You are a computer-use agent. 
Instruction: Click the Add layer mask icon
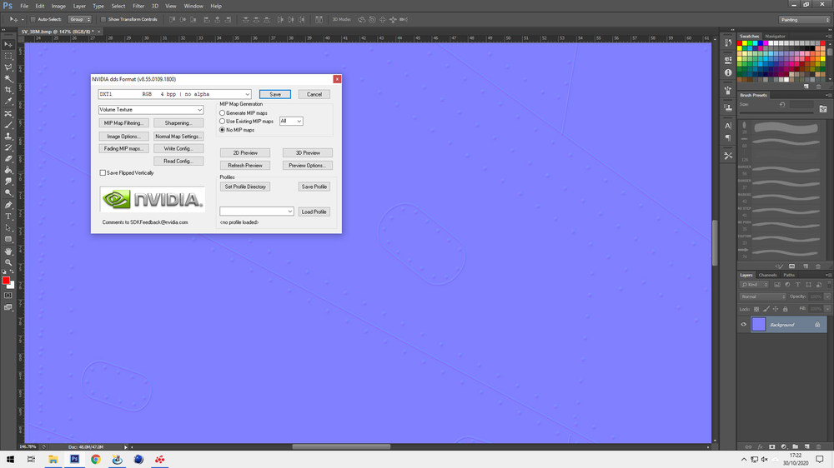tap(771, 446)
